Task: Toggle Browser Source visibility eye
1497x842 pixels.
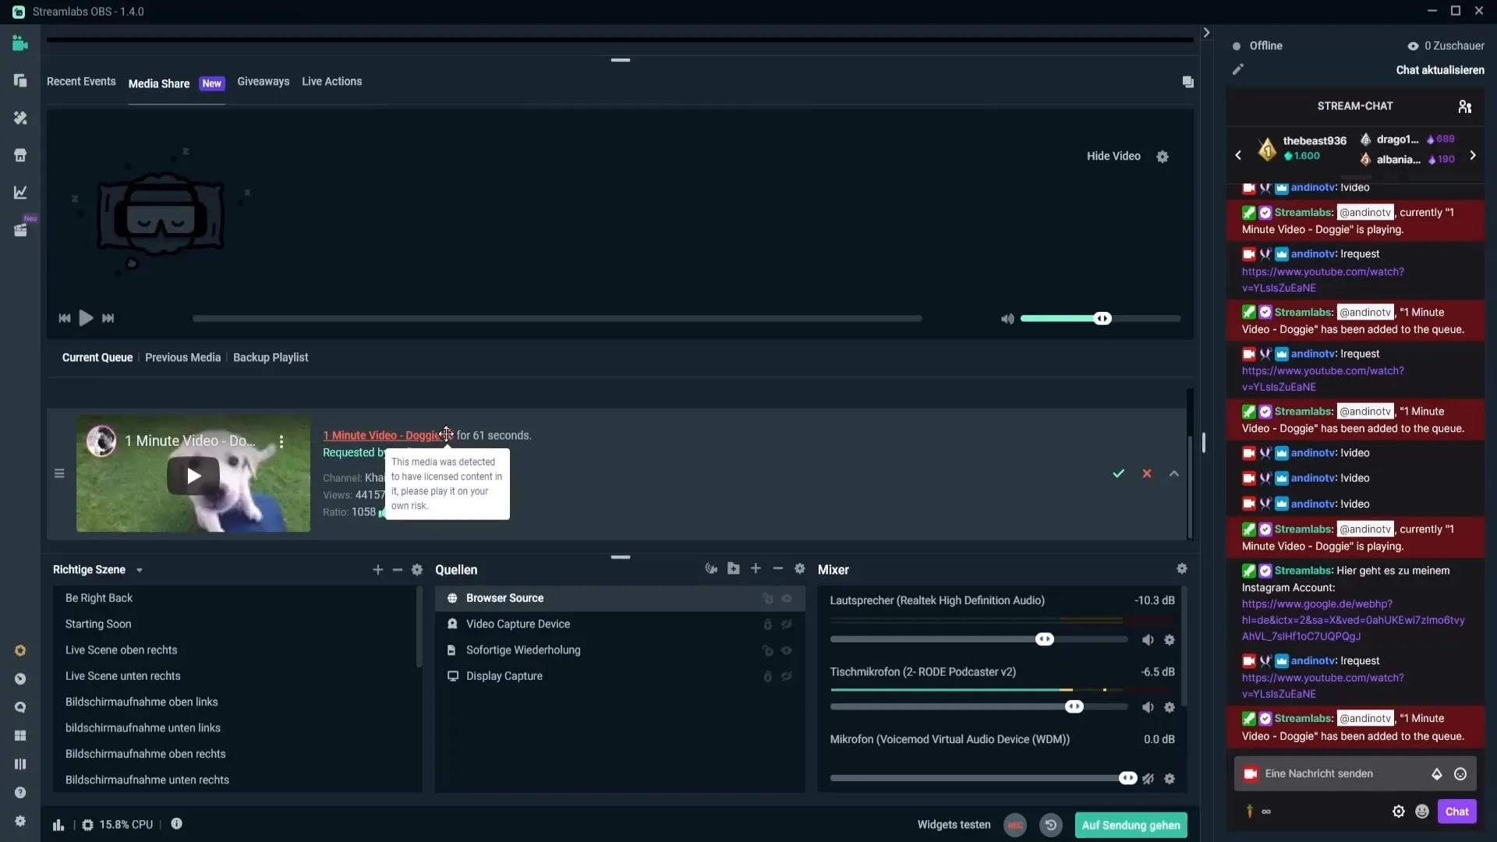Action: 787,599
